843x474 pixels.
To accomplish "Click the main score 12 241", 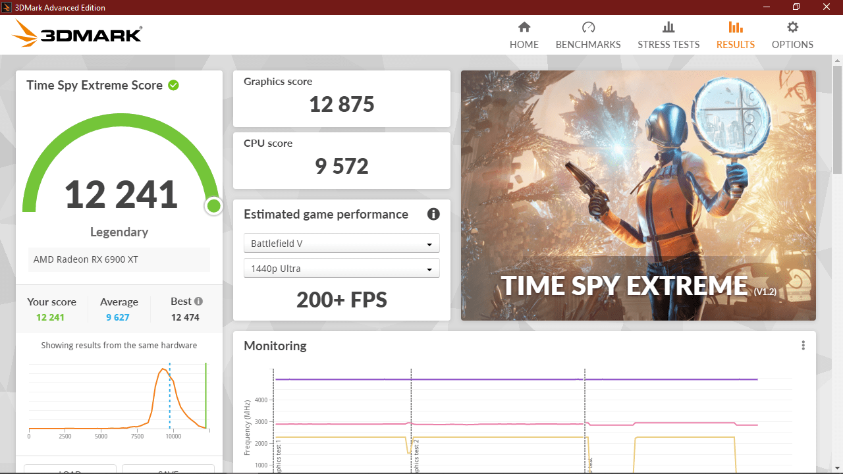I will (121, 194).
